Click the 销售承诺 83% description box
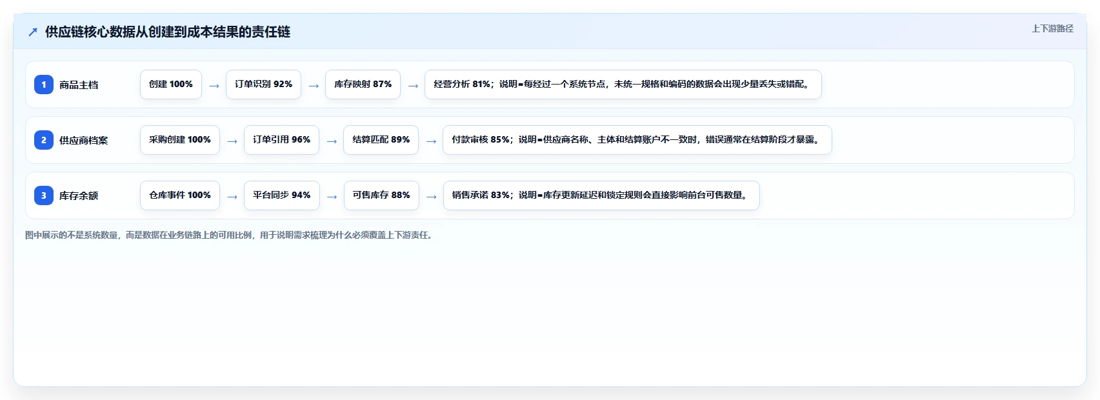This screenshot has width=1100, height=400. (601, 195)
